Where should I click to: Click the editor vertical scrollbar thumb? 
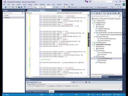coord(89,39)
